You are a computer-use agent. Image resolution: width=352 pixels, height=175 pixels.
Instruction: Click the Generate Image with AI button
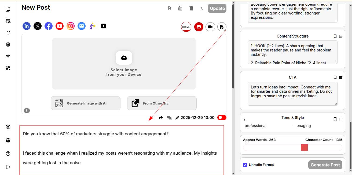tap(86, 103)
